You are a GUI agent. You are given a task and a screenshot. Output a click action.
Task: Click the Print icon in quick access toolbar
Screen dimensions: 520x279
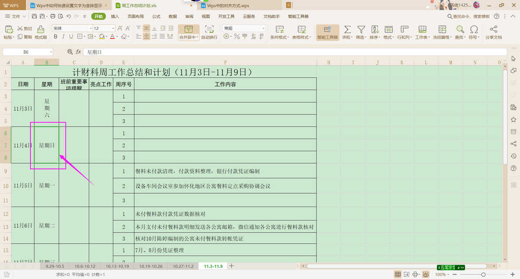tap(52, 16)
